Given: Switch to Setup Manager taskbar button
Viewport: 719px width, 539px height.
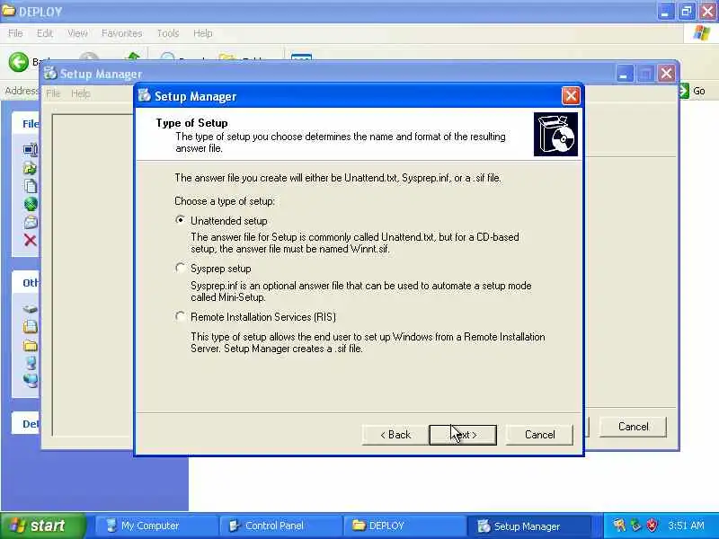Looking at the screenshot, I should click(528, 526).
